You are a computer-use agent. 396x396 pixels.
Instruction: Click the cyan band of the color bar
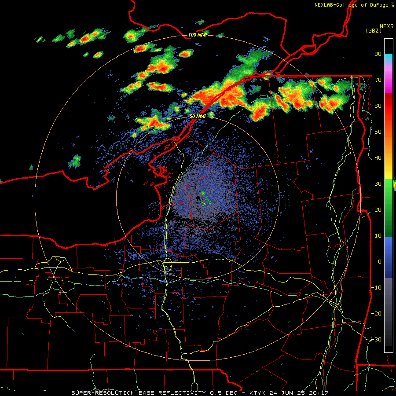click(x=389, y=58)
